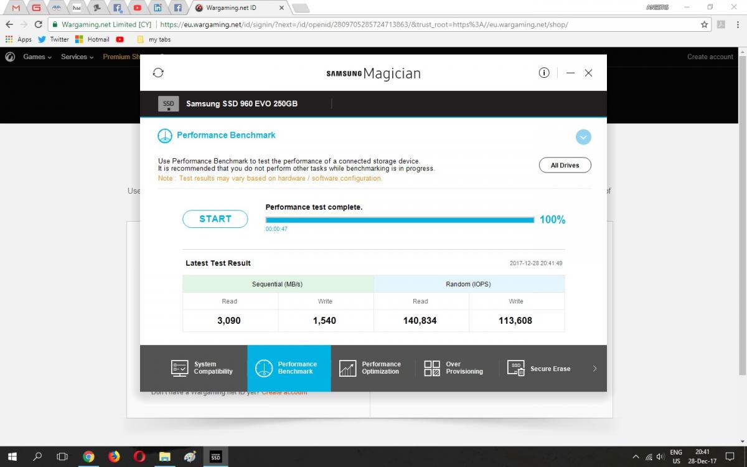
Task: Open the Twitter bookmark
Action: click(54, 39)
